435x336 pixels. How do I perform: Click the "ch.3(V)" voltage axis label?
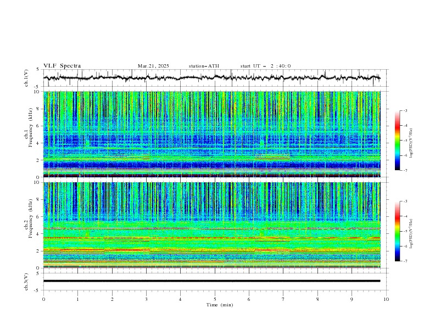[x=26, y=282]
